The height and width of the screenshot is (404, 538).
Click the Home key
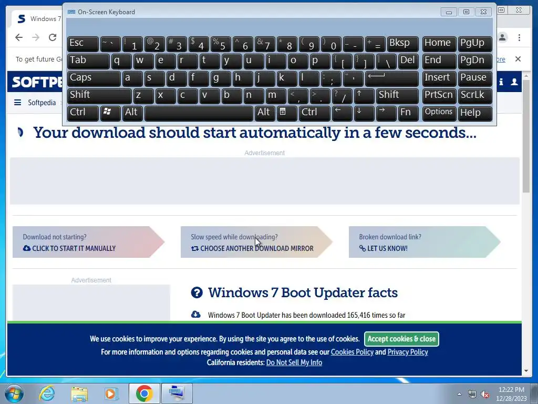click(x=439, y=44)
